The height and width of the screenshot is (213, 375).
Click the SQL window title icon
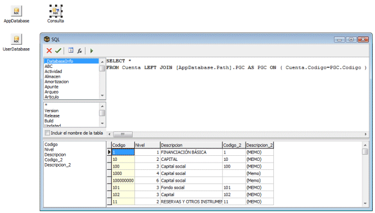(x=47, y=39)
